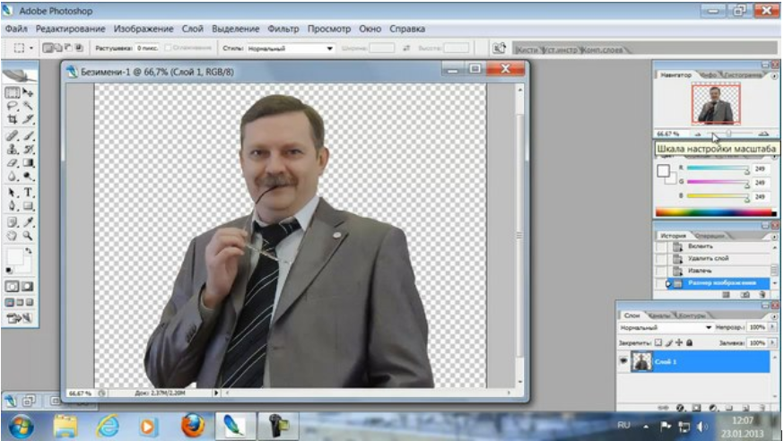Toggle transparent pixels lock for layer
784x441 pixels.
pos(658,342)
